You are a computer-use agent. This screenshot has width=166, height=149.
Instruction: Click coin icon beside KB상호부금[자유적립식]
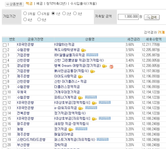pyautogui.click(x=94, y=119)
